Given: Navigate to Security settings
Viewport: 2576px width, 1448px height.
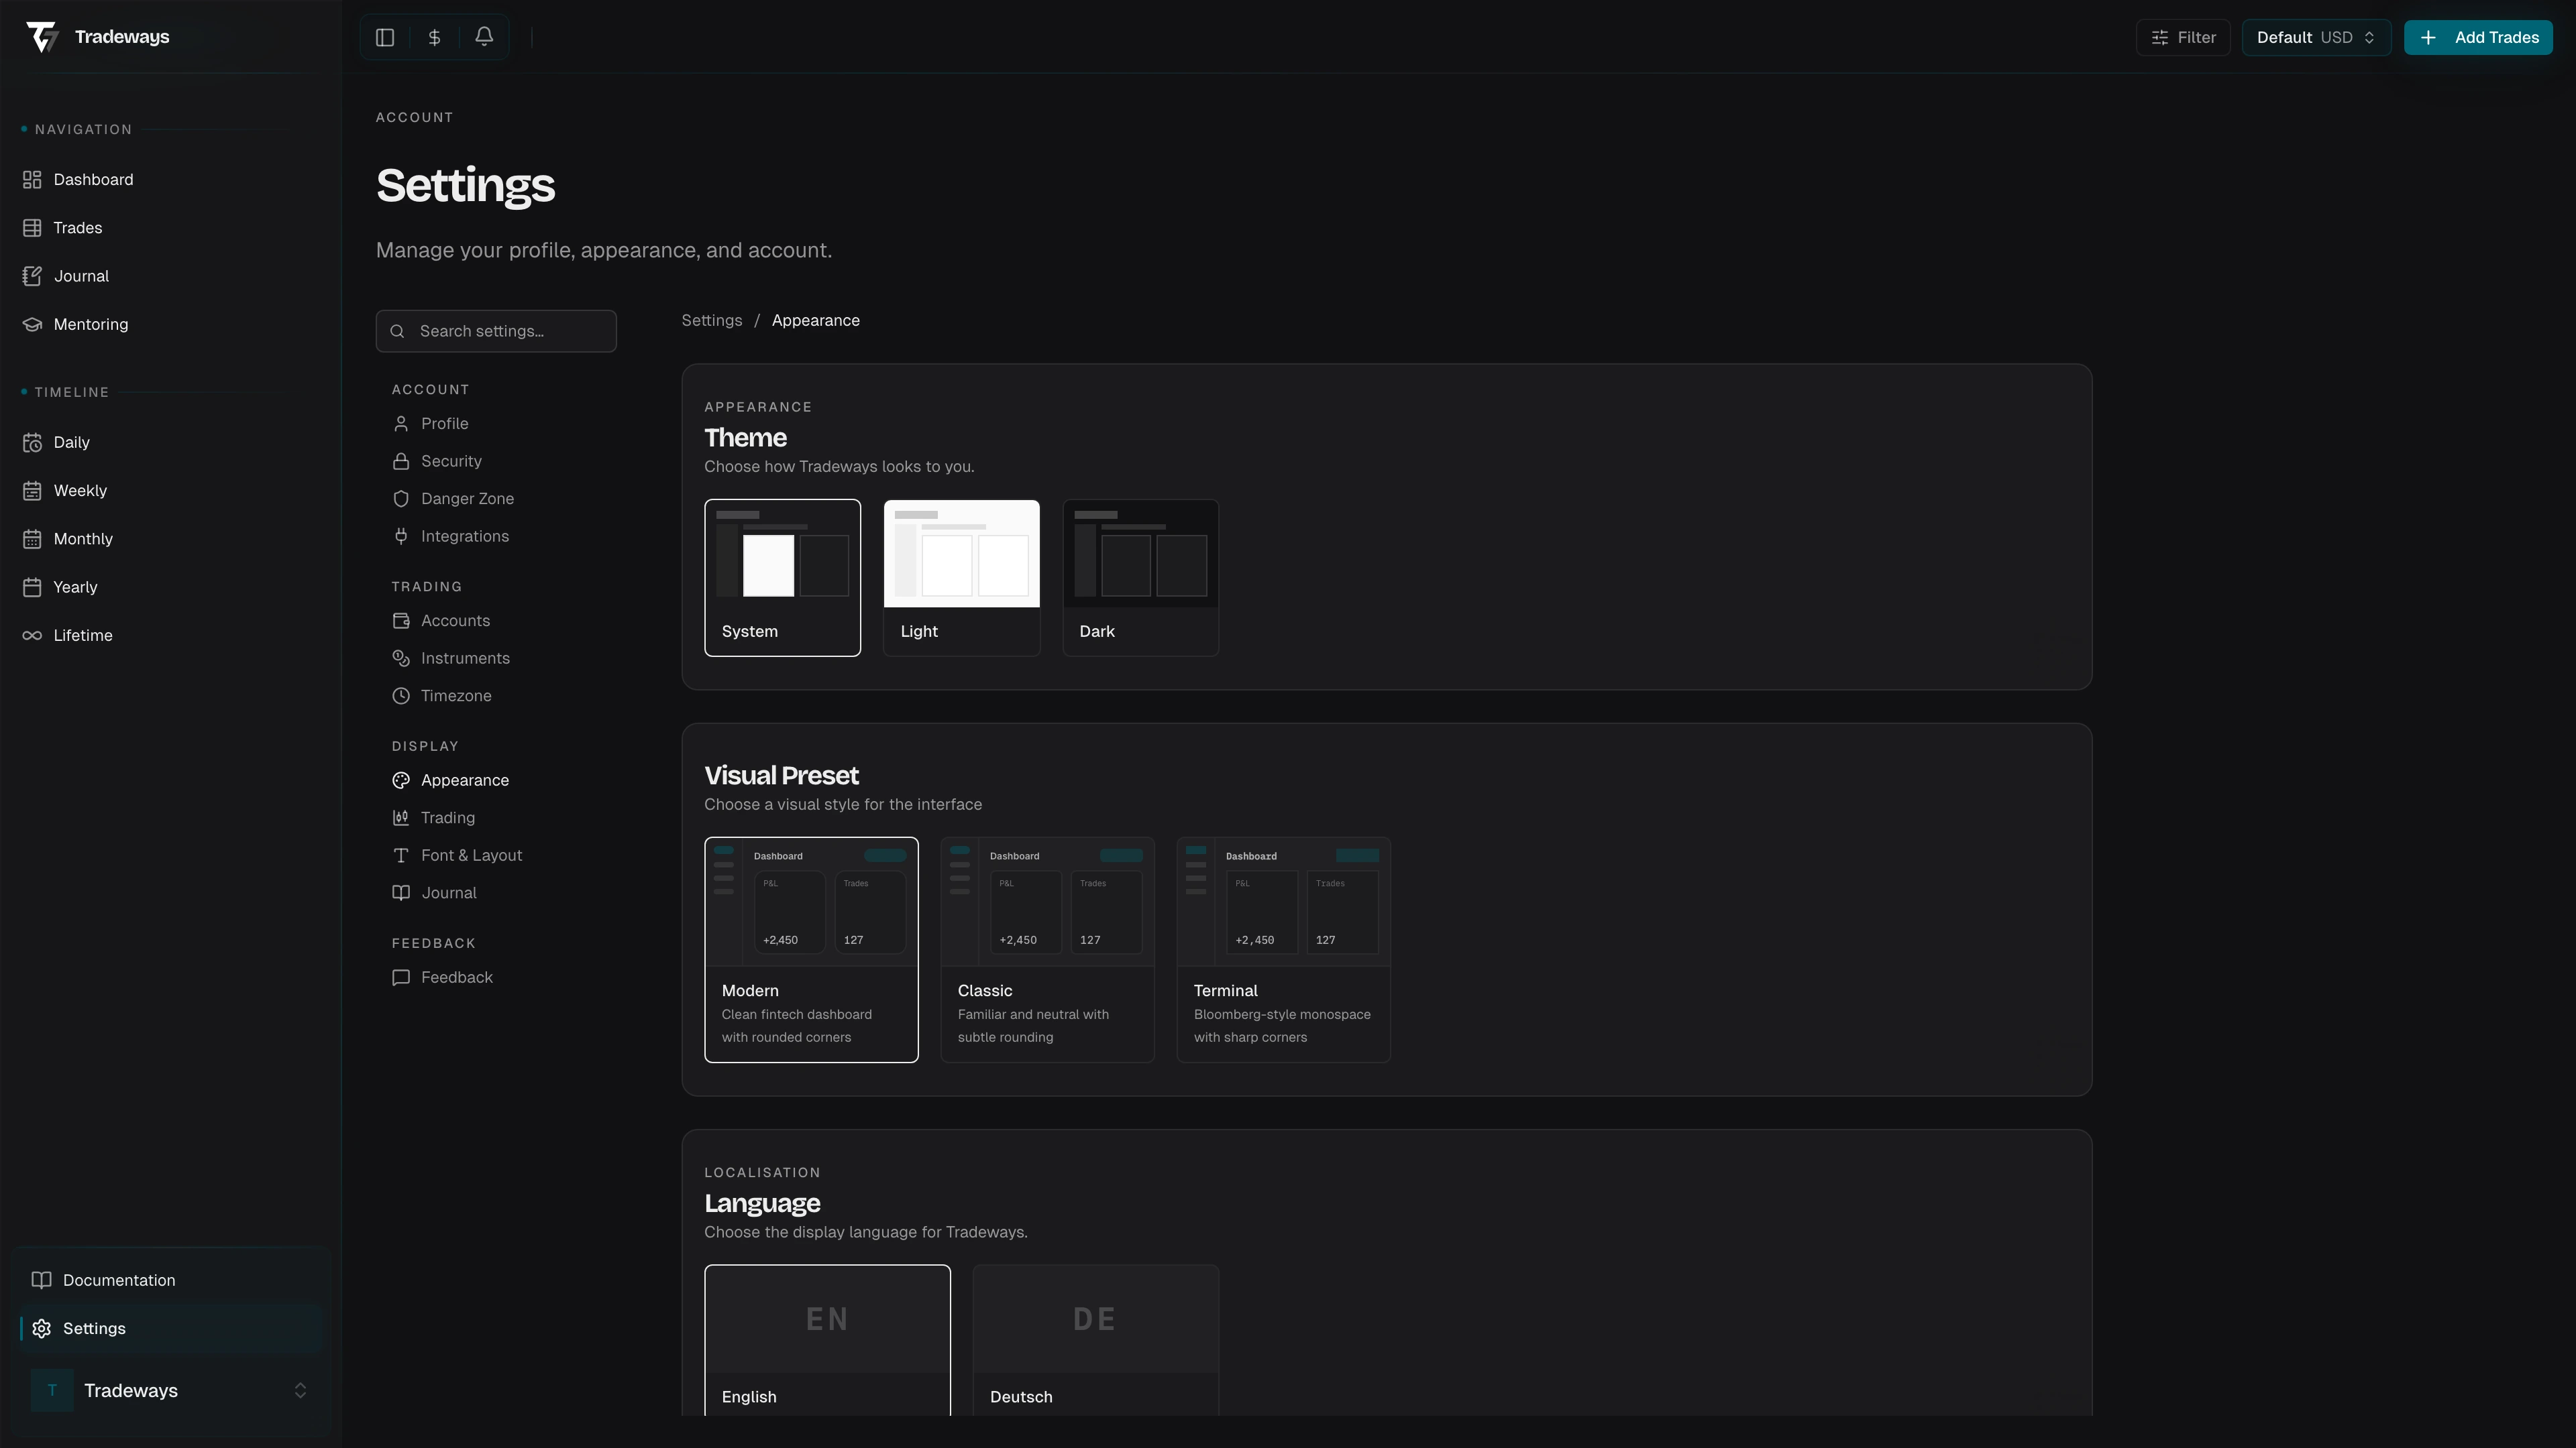Looking at the screenshot, I should (x=452, y=461).
